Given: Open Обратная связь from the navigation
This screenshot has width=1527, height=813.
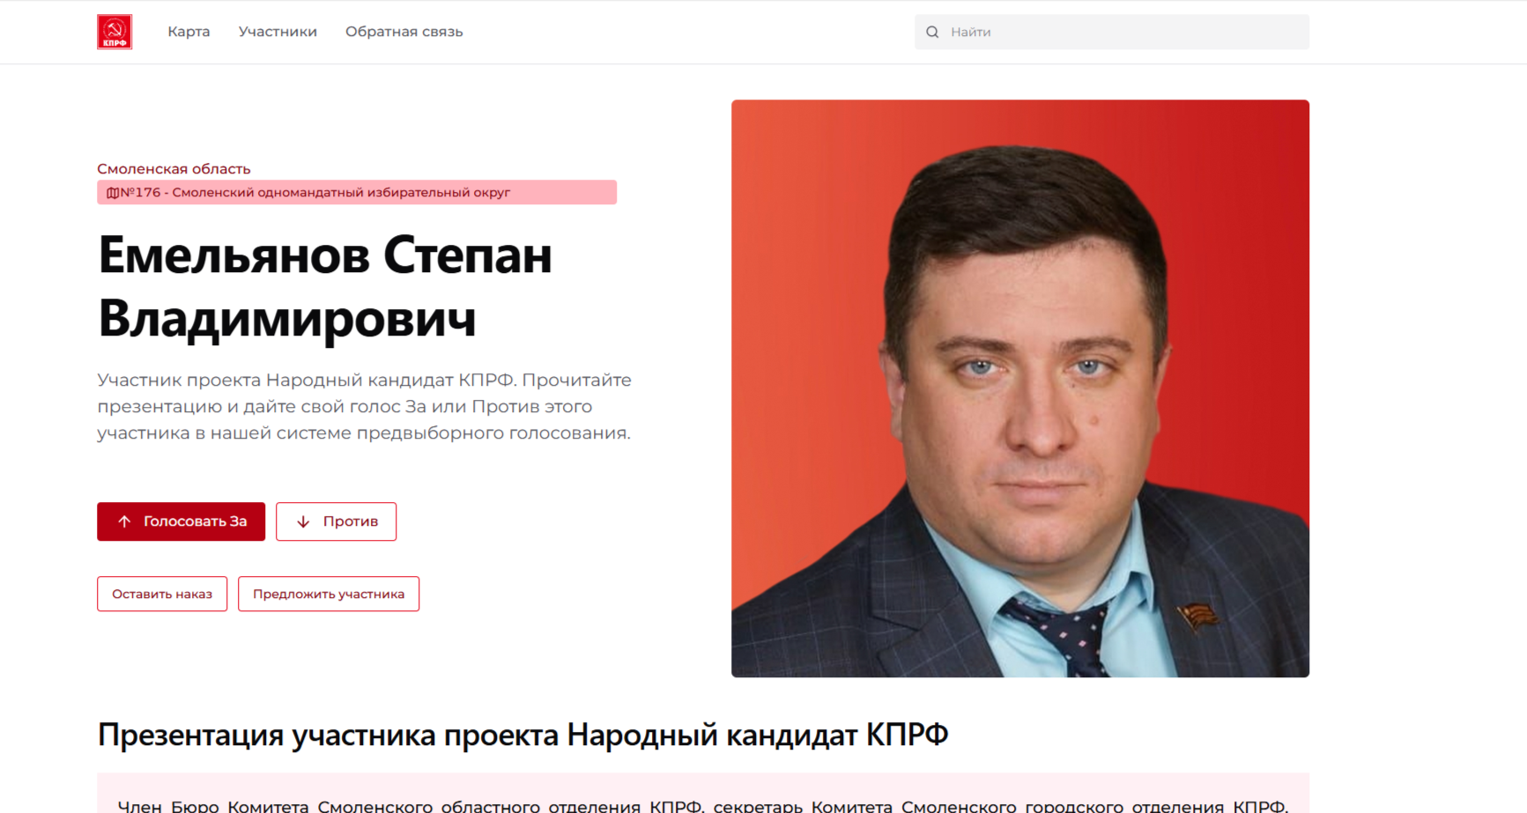Looking at the screenshot, I should [x=404, y=32].
